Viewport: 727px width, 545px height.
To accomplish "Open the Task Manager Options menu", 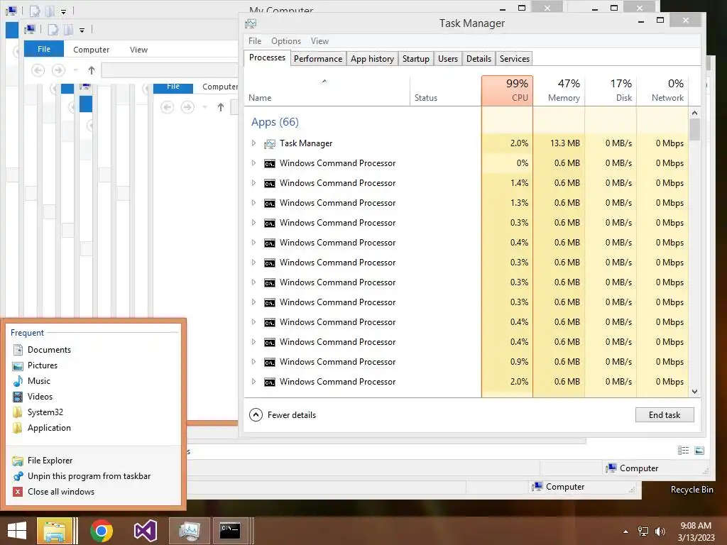I will 286,40.
